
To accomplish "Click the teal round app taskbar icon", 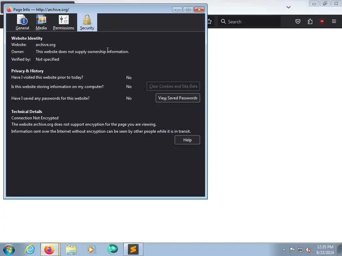I will tap(113, 249).
